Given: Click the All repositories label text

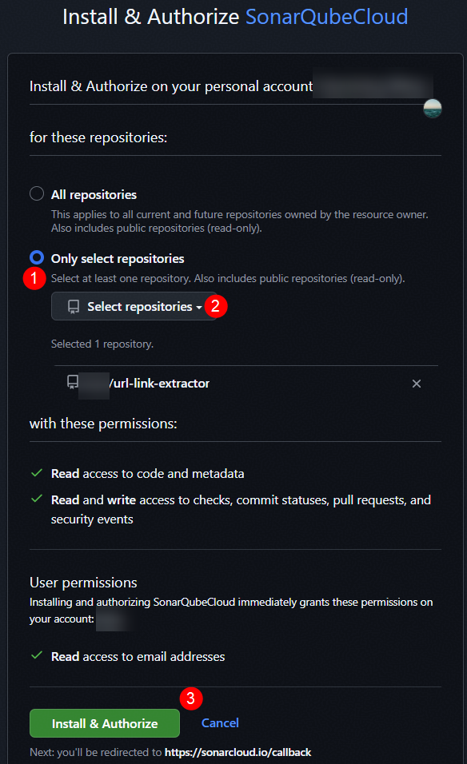Looking at the screenshot, I should click(x=94, y=194).
